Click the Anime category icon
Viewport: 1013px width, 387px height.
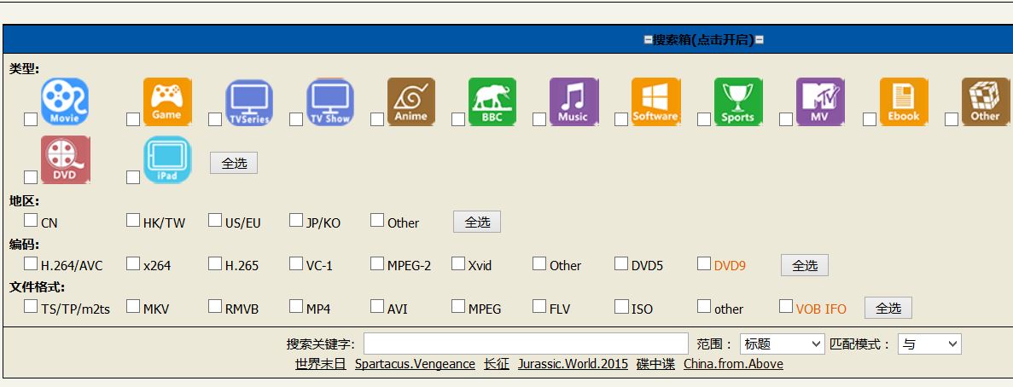click(411, 101)
